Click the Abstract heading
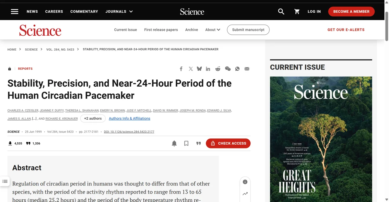 [27, 168]
